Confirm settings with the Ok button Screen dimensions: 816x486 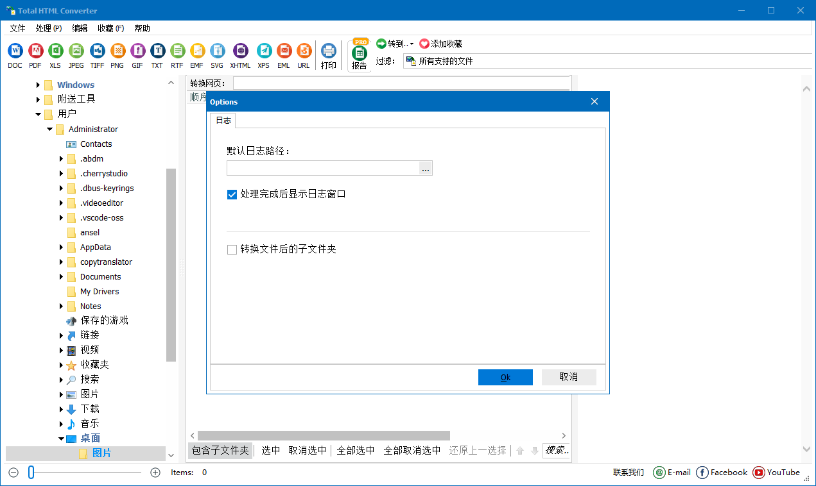click(505, 377)
